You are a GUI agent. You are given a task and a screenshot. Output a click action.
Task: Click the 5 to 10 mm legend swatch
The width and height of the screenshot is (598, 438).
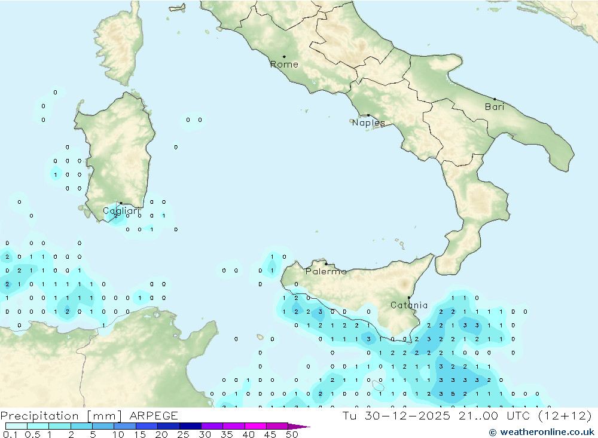tap(103, 426)
